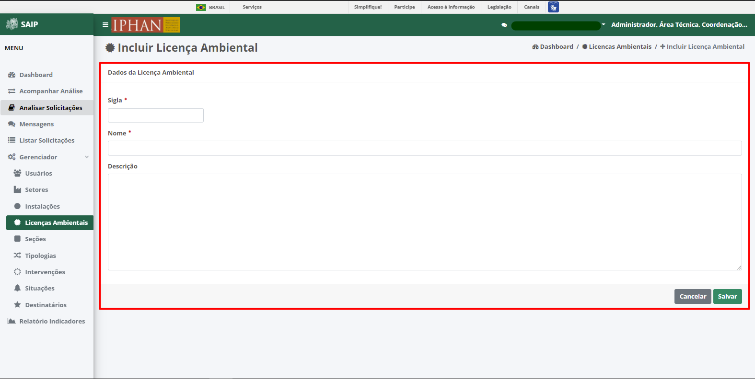Click the Salvar button
This screenshot has height=379, width=755.
click(x=727, y=296)
